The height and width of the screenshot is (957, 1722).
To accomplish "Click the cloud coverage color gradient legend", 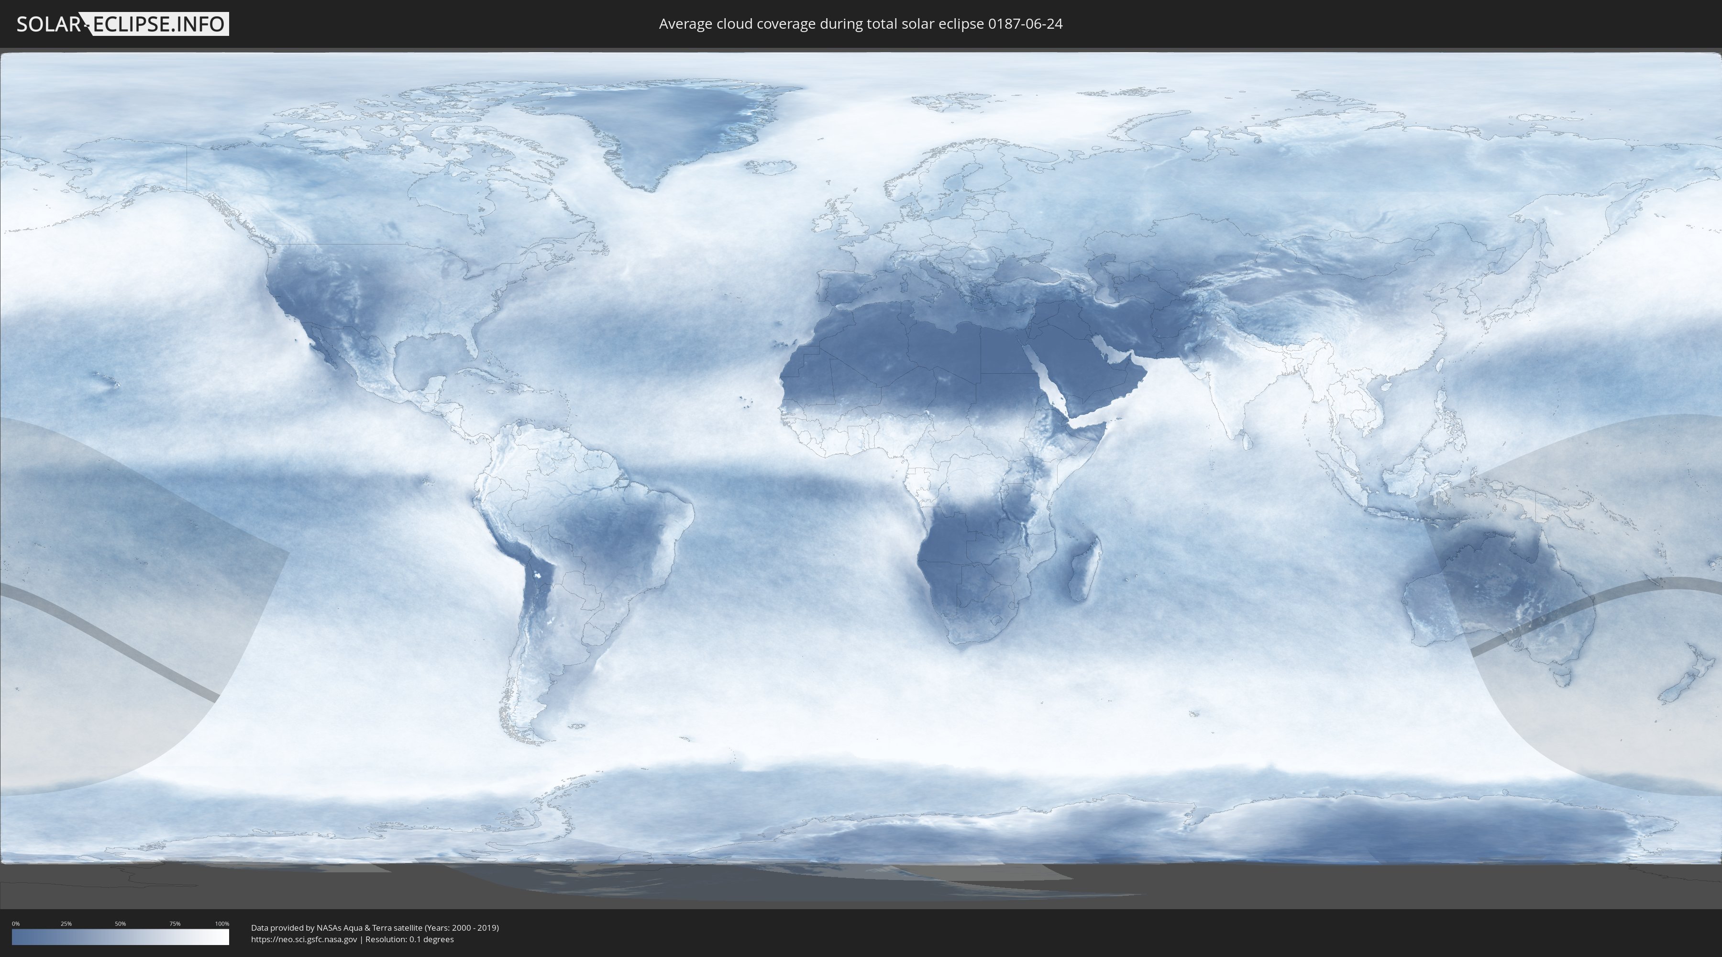I will tap(121, 937).
